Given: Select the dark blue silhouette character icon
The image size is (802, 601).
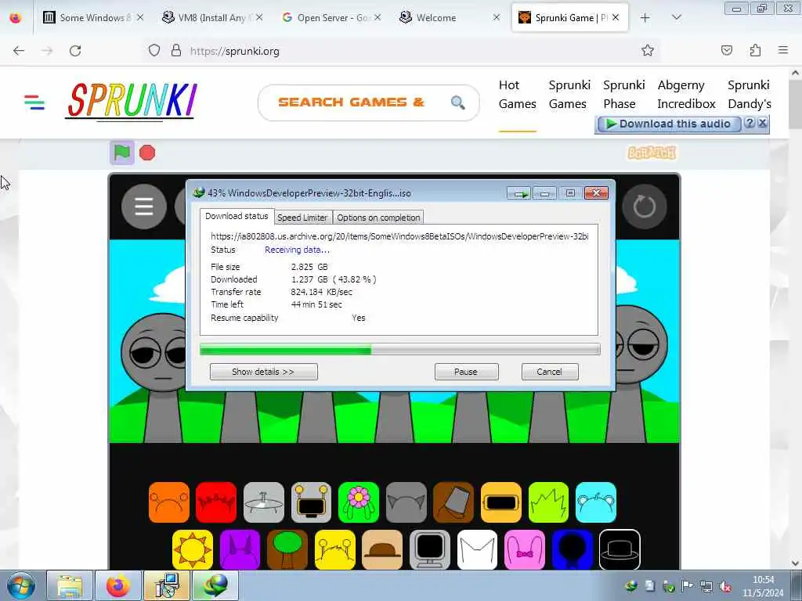Looking at the screenshot, I should (573, 550).
